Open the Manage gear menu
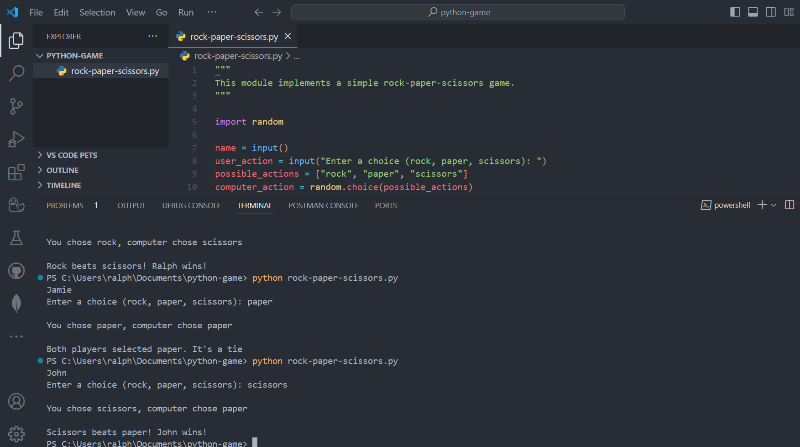Image resolution: width=800 pixels, height=447 pixels. click(x=16, y=434)
